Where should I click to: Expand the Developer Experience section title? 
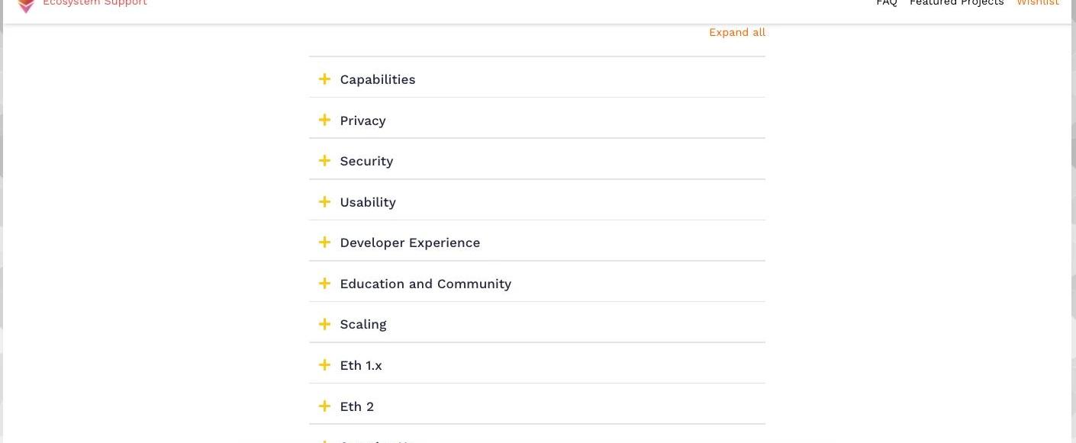pyautogui.click(x=410, y=242)
